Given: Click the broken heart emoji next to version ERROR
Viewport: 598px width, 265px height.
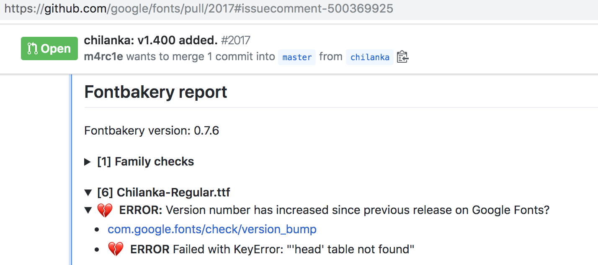Looking at the screenshot, I should pos(105,210).
